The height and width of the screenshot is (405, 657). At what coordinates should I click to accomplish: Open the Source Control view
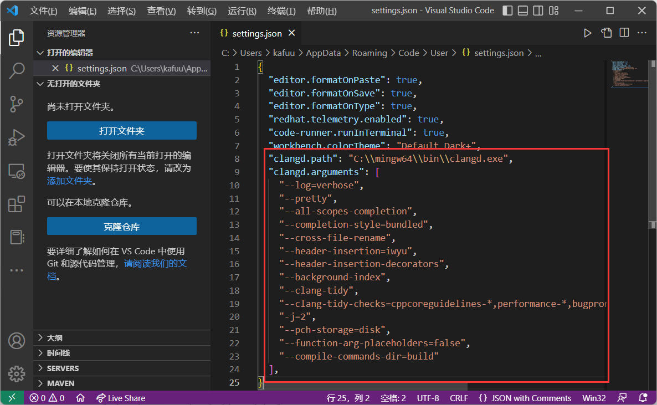[17, 104]
